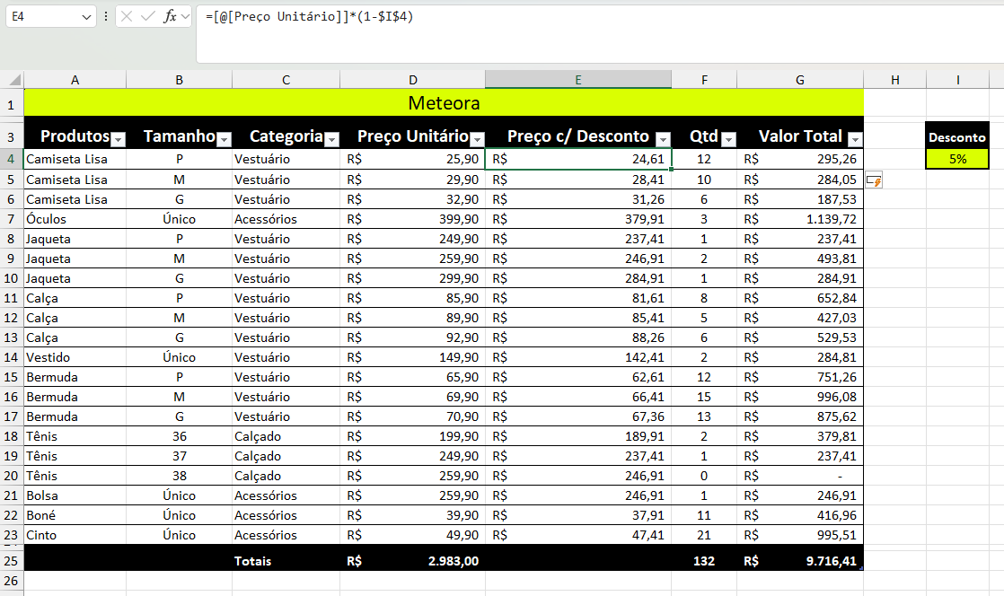This screenshot has width=1004, height=596.
Task: Select the Cinto product cell
Action: tap(75, 535)
